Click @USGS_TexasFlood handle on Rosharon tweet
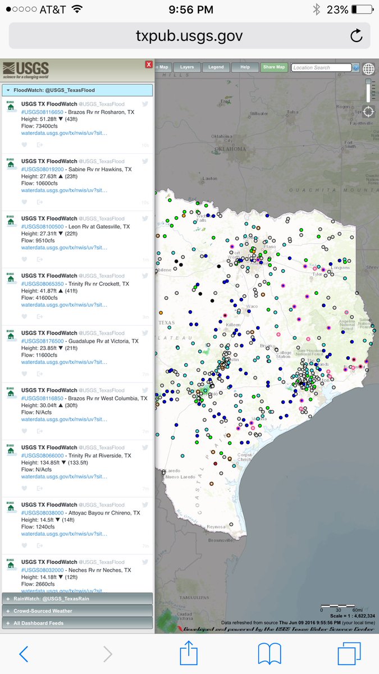The image size is (379, 674). click(102, 104)
